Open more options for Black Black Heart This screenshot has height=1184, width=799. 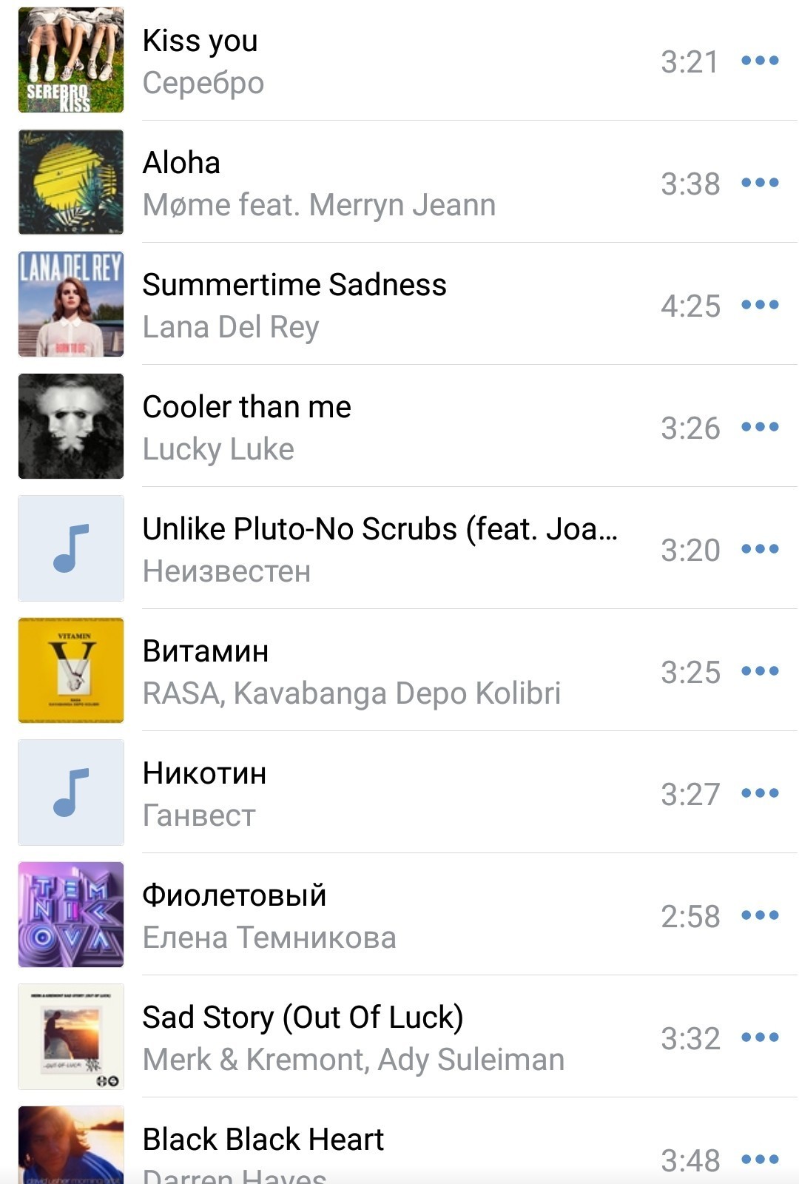coord(760,1160)
